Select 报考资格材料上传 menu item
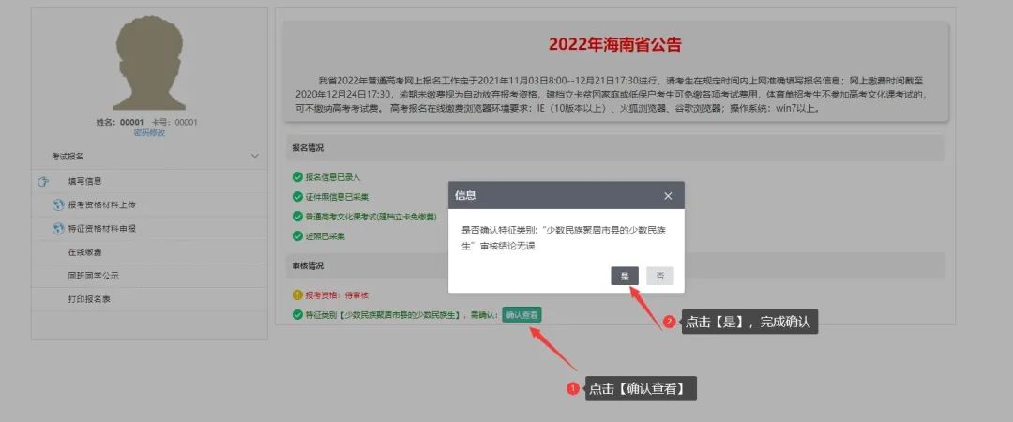The image size is (1013, 422). coord(101,204)
